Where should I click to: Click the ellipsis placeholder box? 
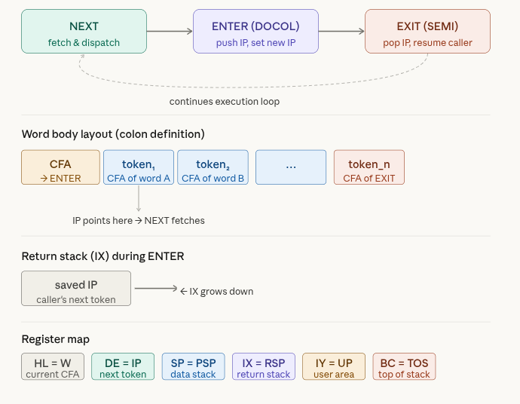291,167
